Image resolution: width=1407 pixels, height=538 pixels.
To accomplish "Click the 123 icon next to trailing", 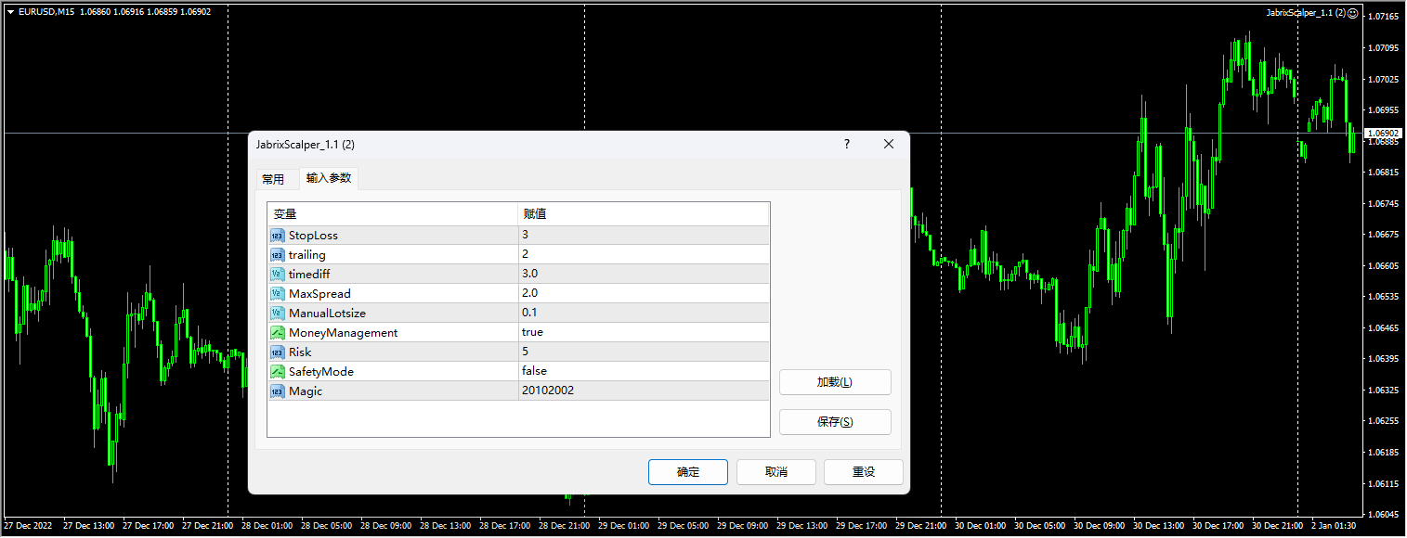I will tap(277, 254).
